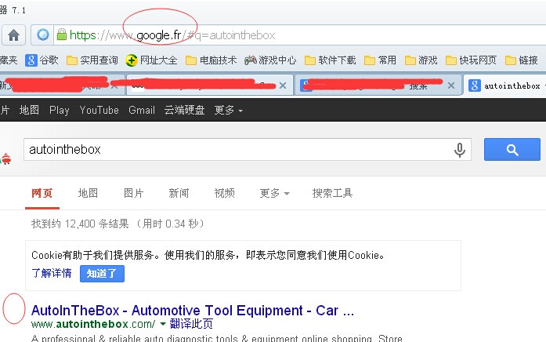Expand the 更多 search filter dropdown
This screenshot has width=546, height=342.
point(275,193)
